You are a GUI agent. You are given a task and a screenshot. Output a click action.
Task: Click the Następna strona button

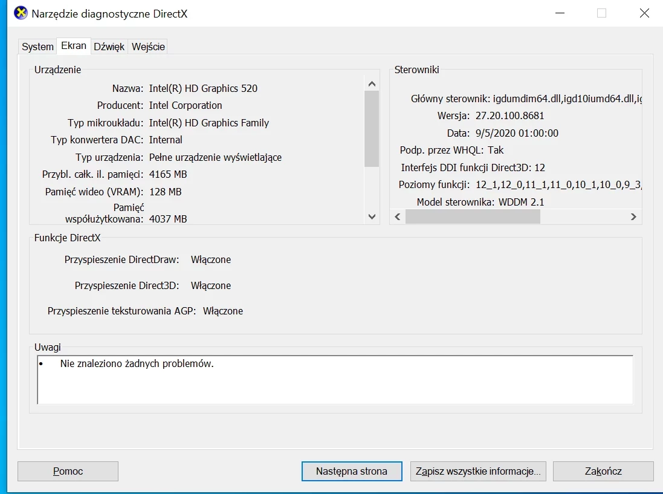(x=352, y=471)
